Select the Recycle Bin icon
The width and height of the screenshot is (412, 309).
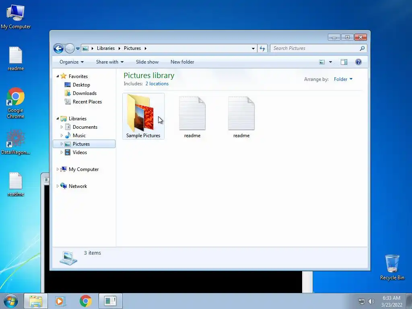(x=392, y=267)
